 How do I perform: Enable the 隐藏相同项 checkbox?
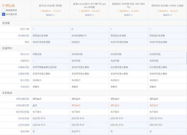point(4,10)
